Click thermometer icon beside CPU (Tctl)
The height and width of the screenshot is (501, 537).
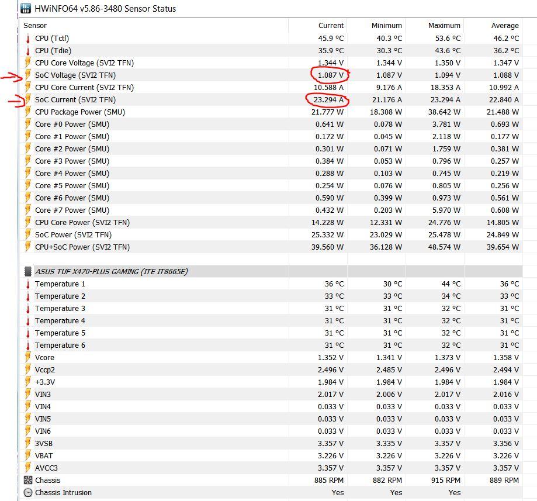pyautogui.click(x=28, y=39)
